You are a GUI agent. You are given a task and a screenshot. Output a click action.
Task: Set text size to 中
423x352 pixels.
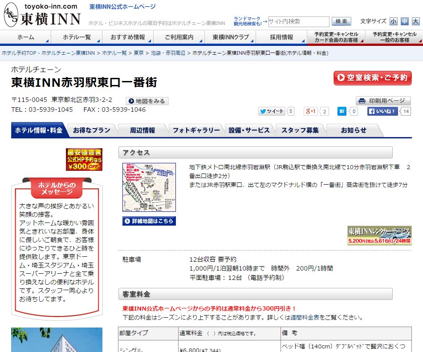pos(404,21)
